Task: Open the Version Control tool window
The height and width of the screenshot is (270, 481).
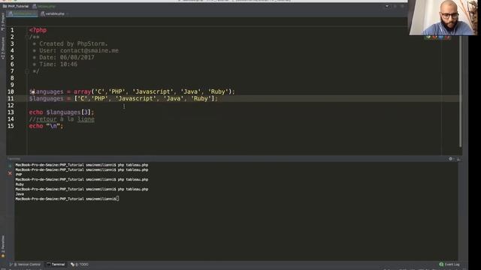Action: [26, 264]
